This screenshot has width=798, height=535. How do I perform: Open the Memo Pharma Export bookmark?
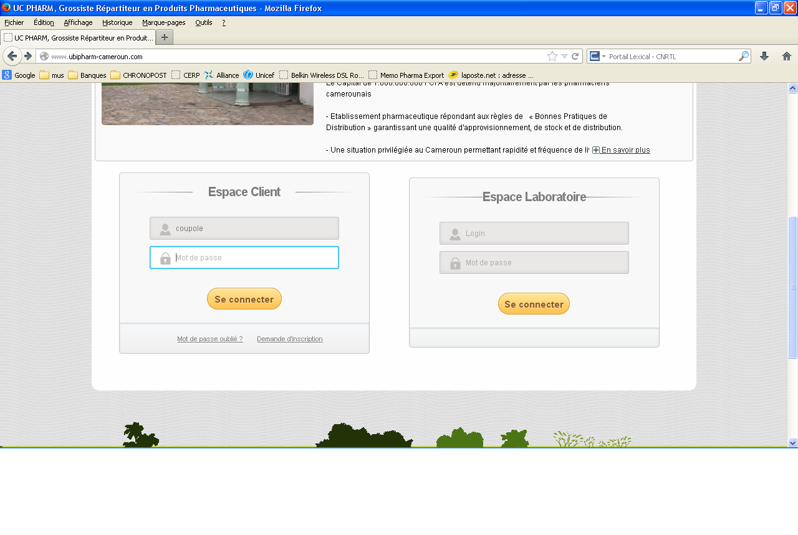pos(406,75)
